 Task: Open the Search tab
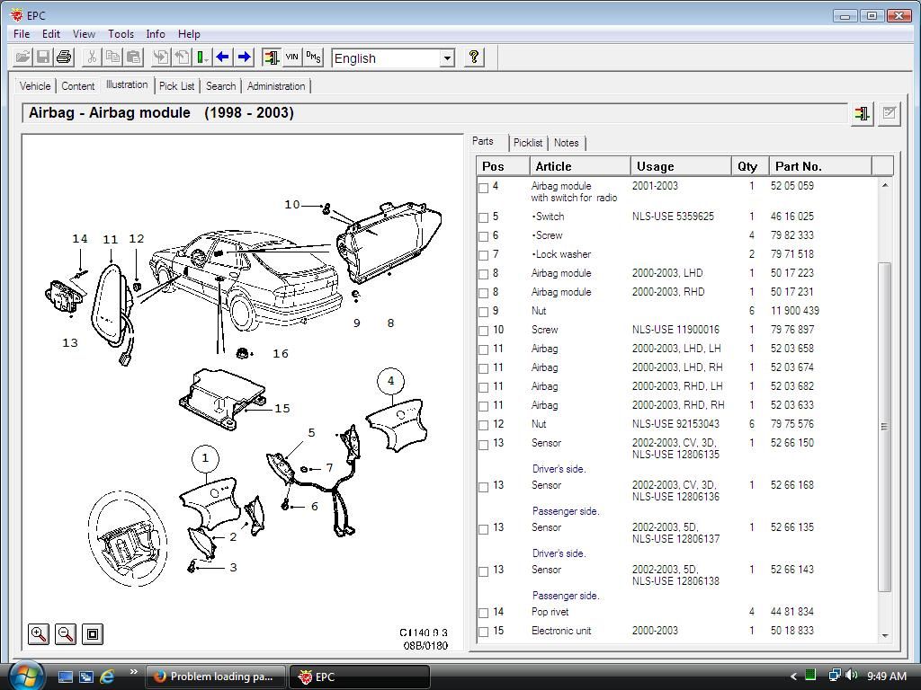(x=220, y=86)
